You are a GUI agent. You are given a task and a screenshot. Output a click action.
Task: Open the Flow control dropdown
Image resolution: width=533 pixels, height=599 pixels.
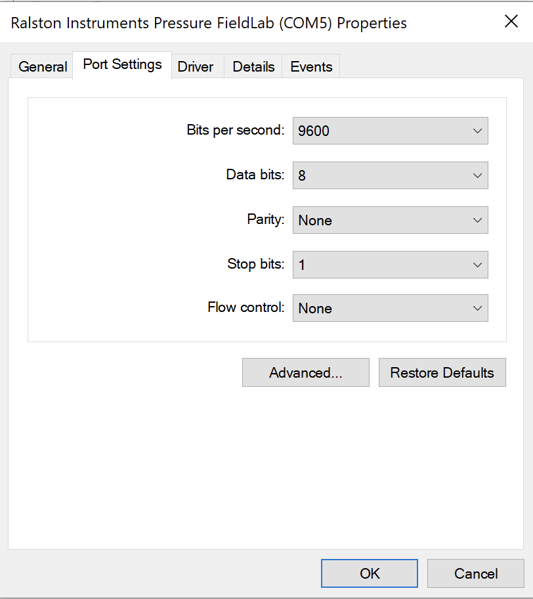point(390,308)
